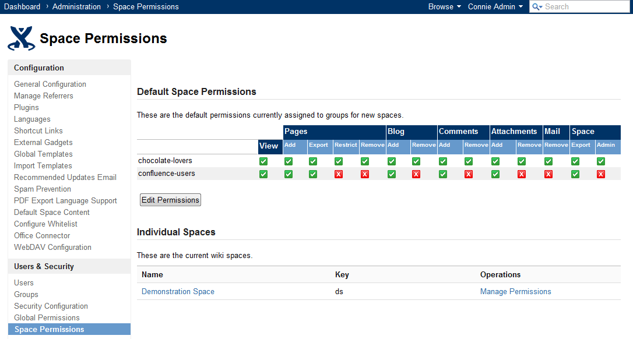Screen dimensions: 633x339
Task: Click chocolate-lovers Pages Add check icon
Action: [x=289, y=161]
